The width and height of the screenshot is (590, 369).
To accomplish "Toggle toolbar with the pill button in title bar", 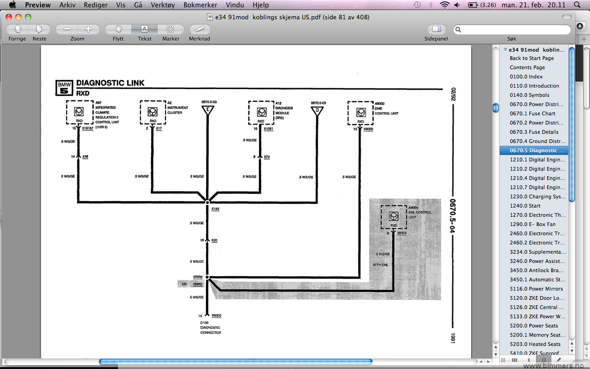I will pyautogui.click(x=567, y=17).
